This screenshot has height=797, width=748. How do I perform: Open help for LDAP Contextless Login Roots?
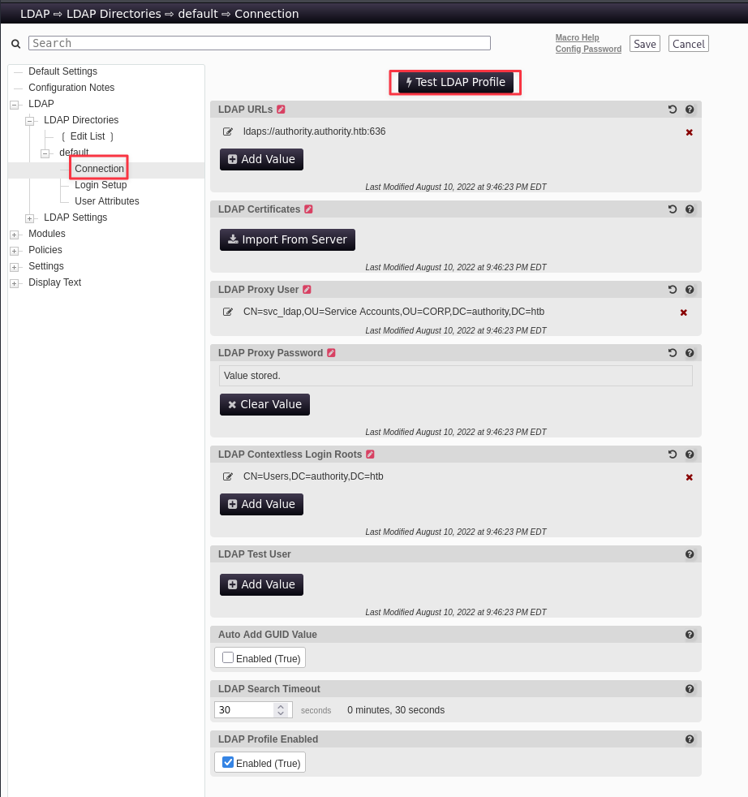click(690, 455)
